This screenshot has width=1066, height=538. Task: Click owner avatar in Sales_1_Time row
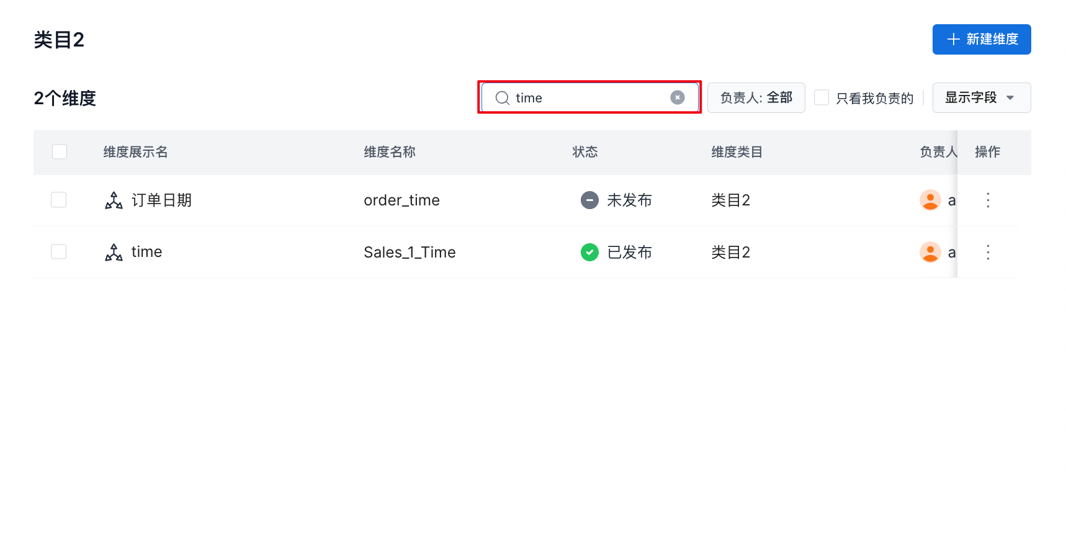pyautogui.click(x=930, y=252)
